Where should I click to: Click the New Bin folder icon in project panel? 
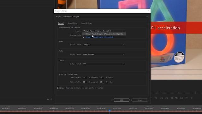point(48,99)
